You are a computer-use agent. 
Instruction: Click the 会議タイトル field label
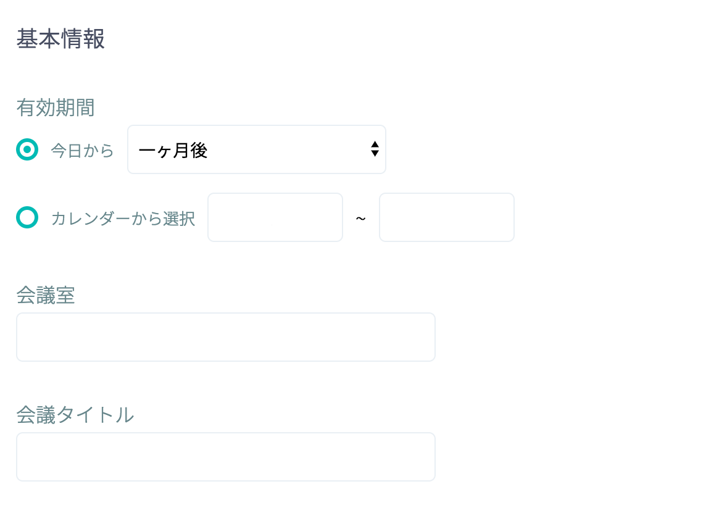coord(75,415)
